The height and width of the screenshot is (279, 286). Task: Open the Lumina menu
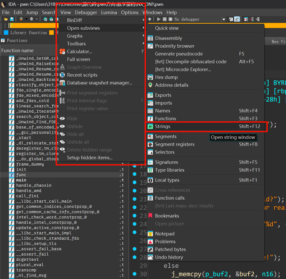(x=109, y=12)
